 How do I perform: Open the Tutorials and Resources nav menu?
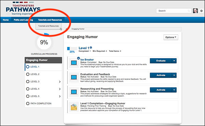[50, 20]
